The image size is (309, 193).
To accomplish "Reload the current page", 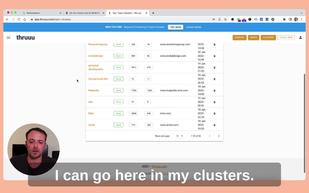I will click(19, 19).
